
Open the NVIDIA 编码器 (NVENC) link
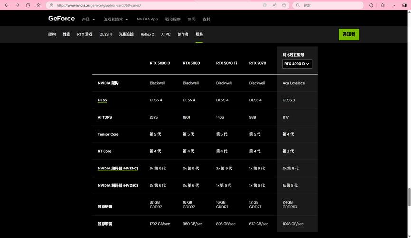click(x=118, y=169)
